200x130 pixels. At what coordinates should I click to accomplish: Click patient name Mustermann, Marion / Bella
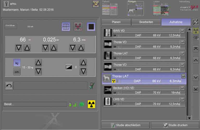(x=20, y=10)
